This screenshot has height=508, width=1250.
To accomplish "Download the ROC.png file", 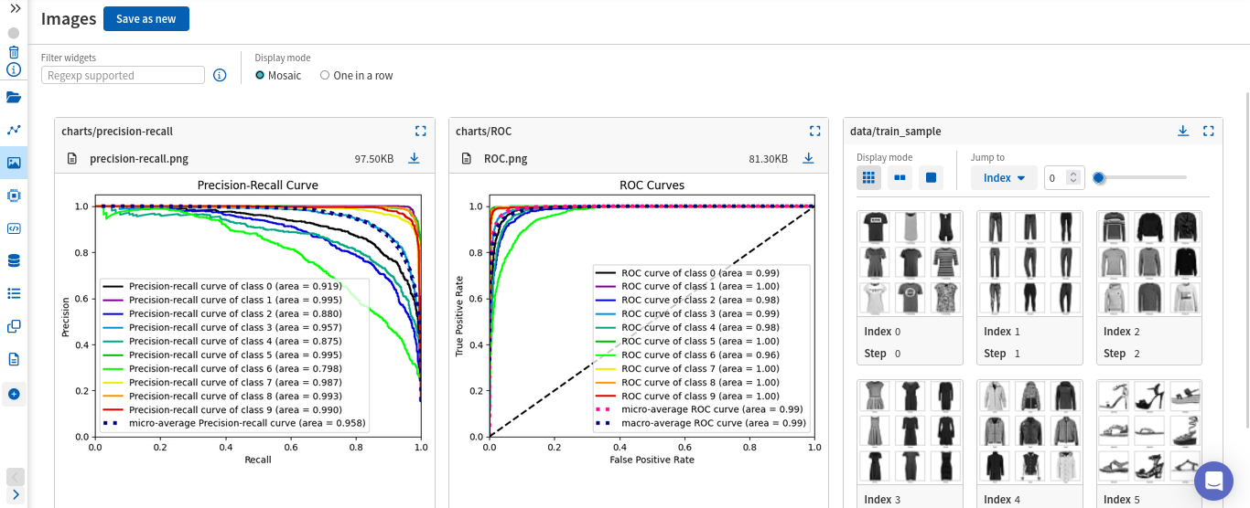I will (808, 158).
